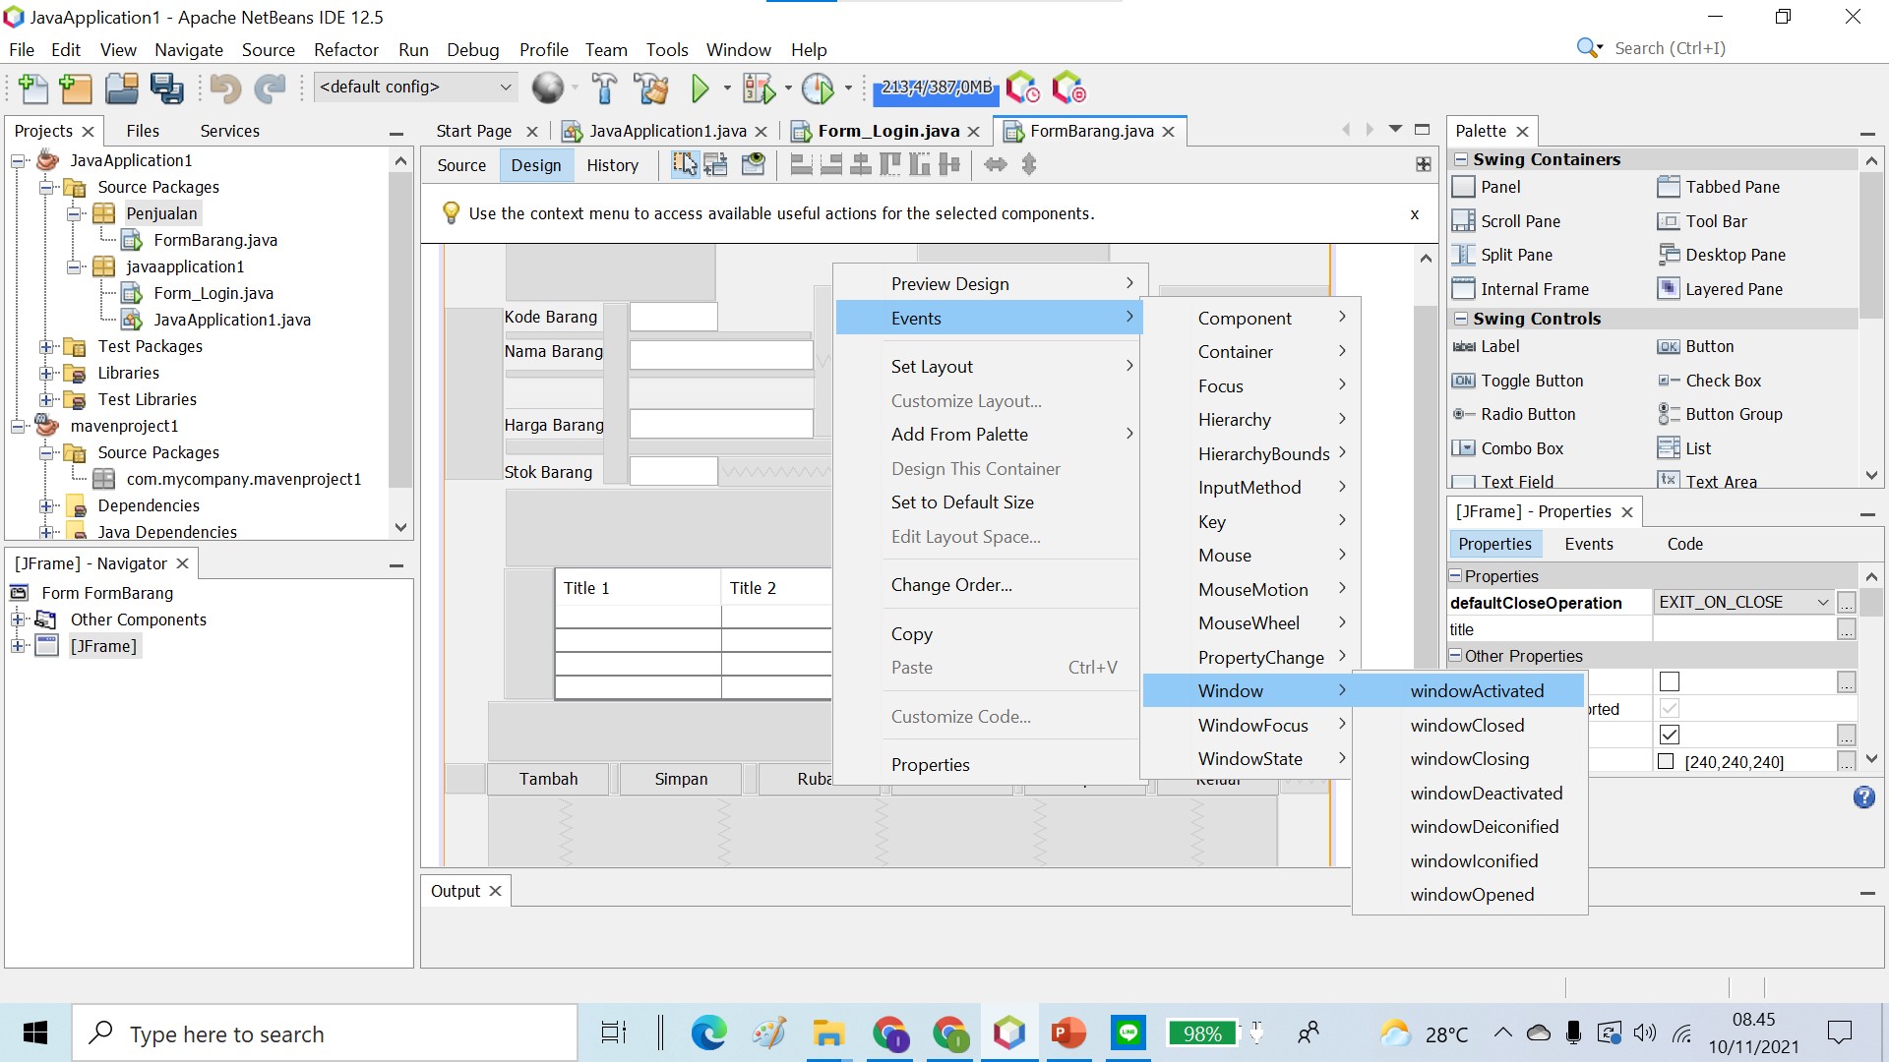Screen dimensions: 1889x1062
Task: Toggle the checked resizable property checkbox
Action: [1669, 734]
